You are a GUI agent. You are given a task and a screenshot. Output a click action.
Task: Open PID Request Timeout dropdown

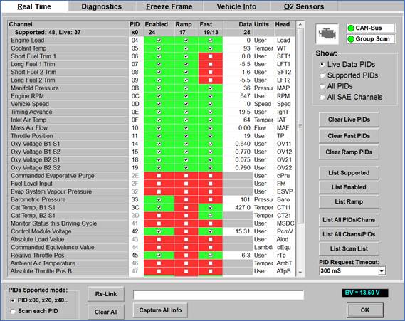[382, 271]
